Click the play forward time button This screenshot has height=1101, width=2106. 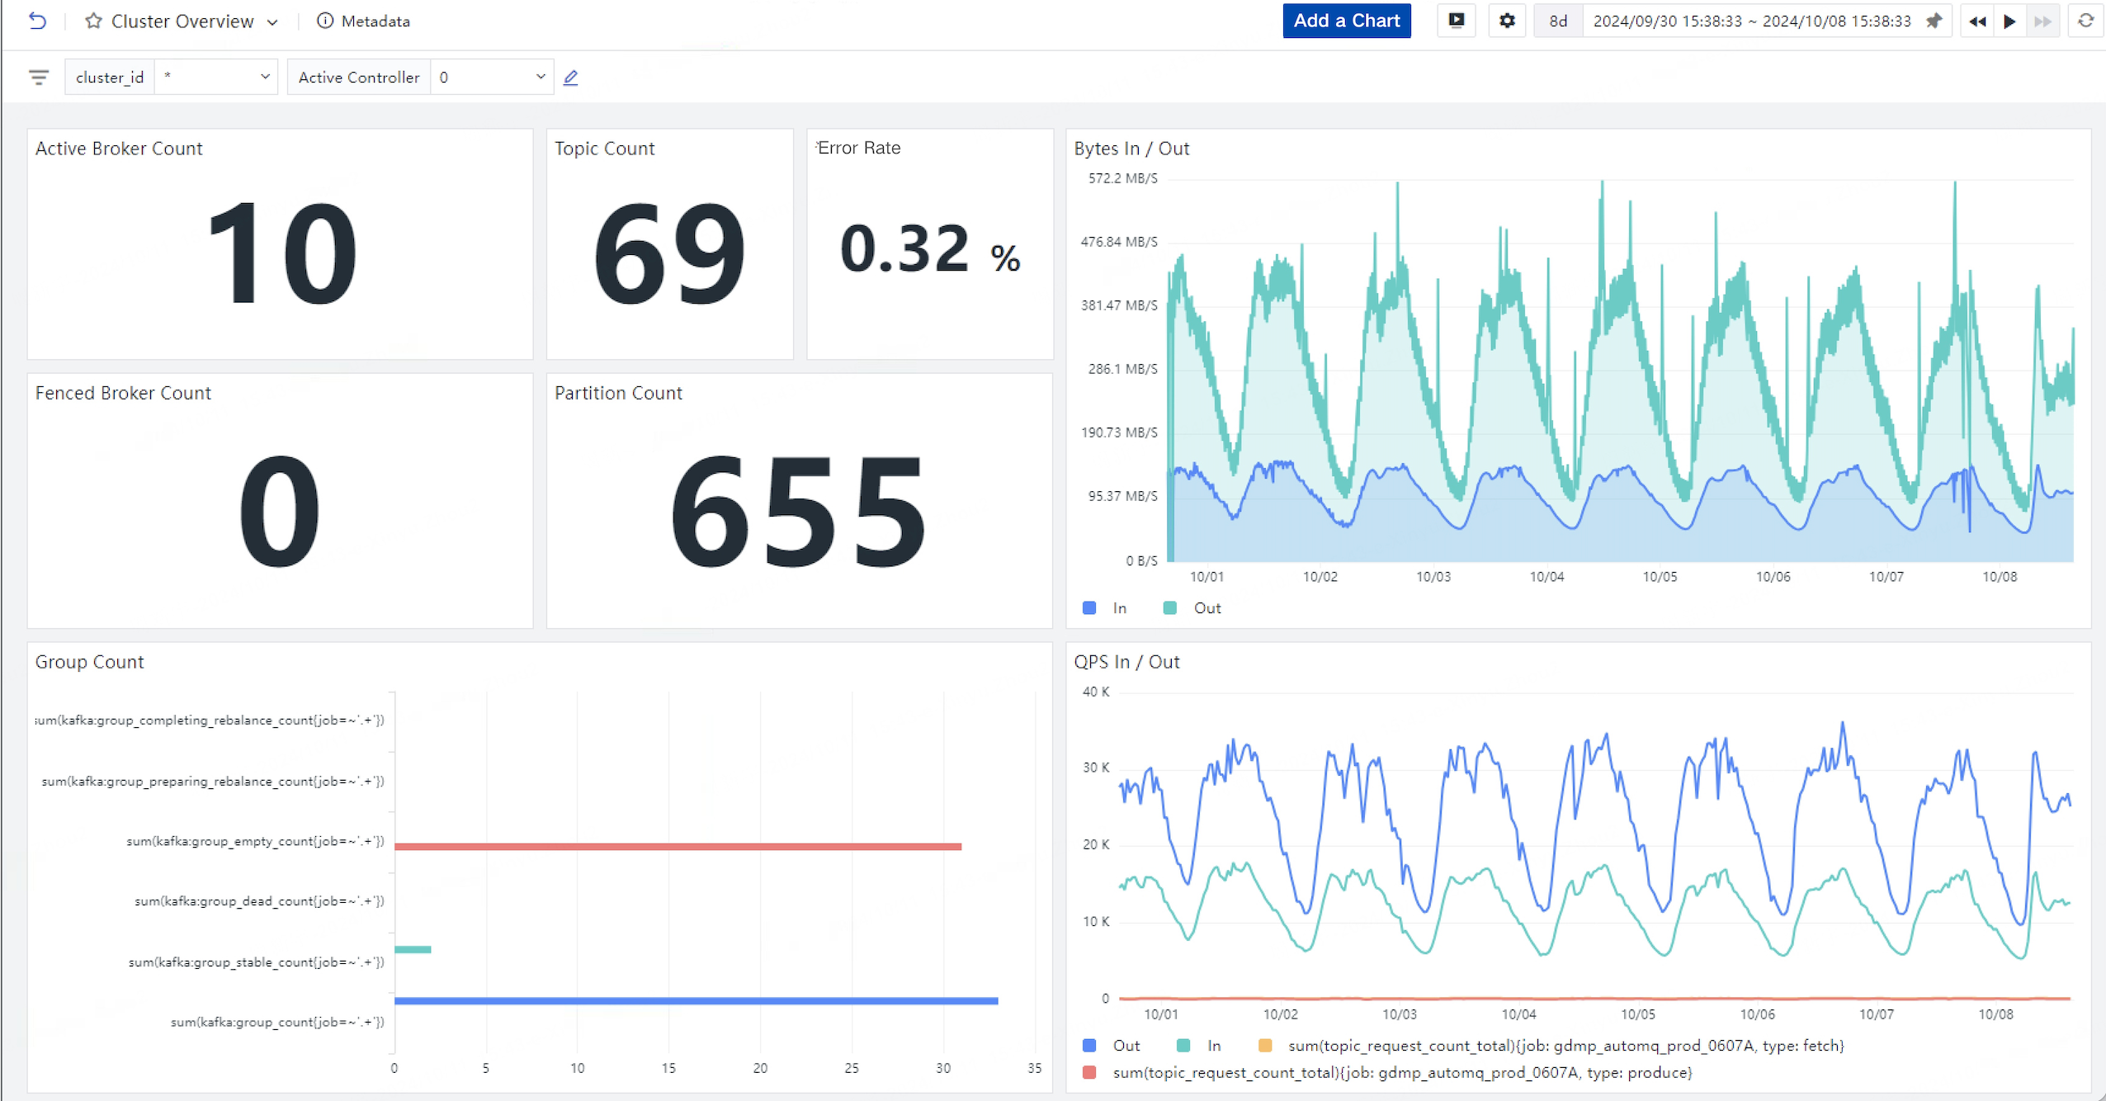click(x=2009, y=21)
